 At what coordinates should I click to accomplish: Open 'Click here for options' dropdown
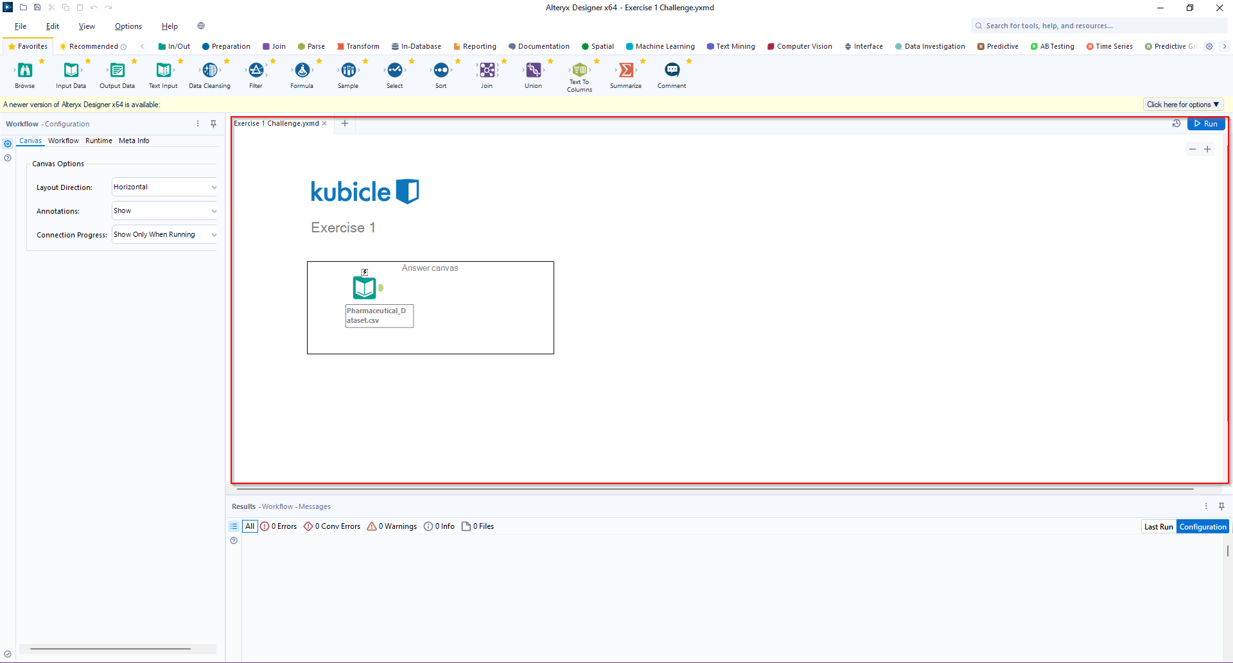click(1183, 105)
